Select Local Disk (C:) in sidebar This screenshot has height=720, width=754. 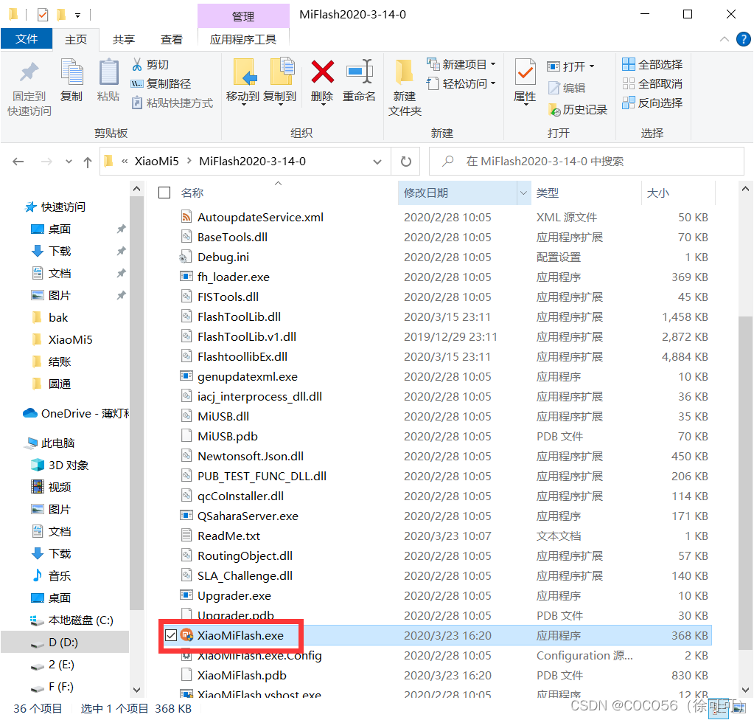(72, 620)
